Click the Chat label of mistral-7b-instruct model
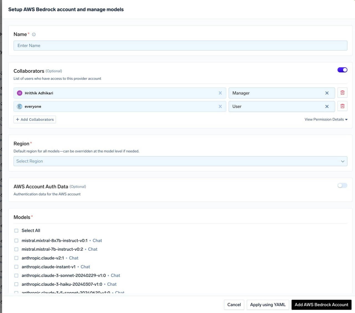 click(x=93, y=249)
